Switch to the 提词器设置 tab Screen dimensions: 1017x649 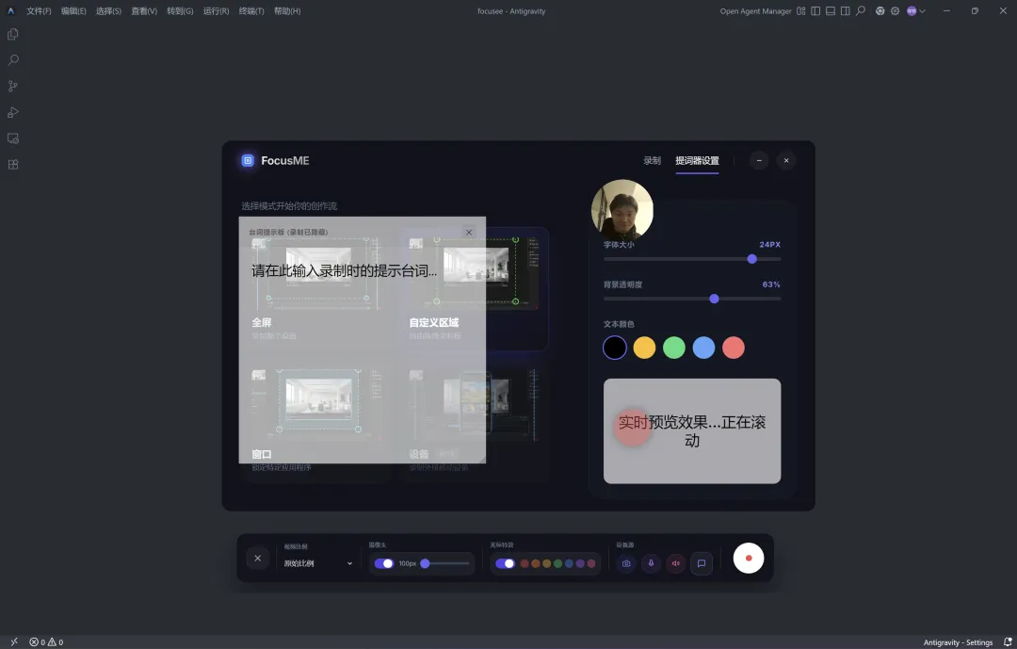pos(697,160)
